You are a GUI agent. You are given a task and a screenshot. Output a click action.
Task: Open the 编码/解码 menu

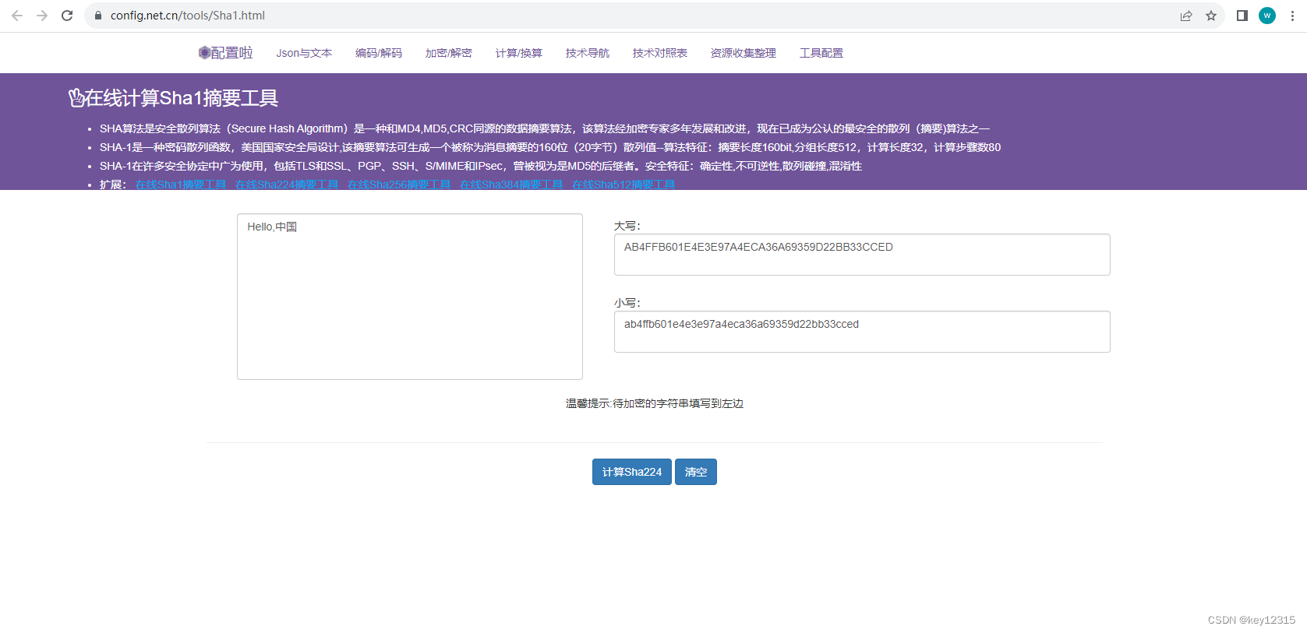(x=379, y=53)
